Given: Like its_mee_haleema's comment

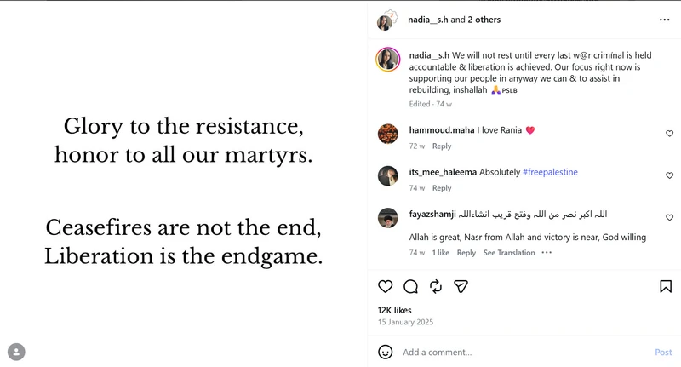Looking at the screenshot, I should click(669, 175).
